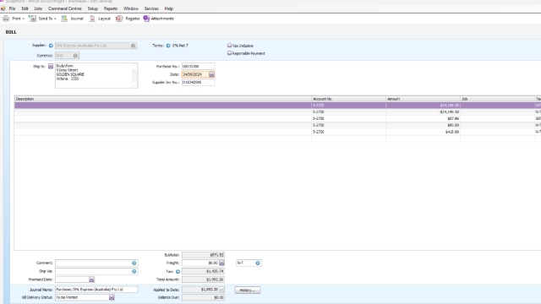Click the Supplier zoom arrow icon
This screenshot has width=541, height=304.
point(51,46)
